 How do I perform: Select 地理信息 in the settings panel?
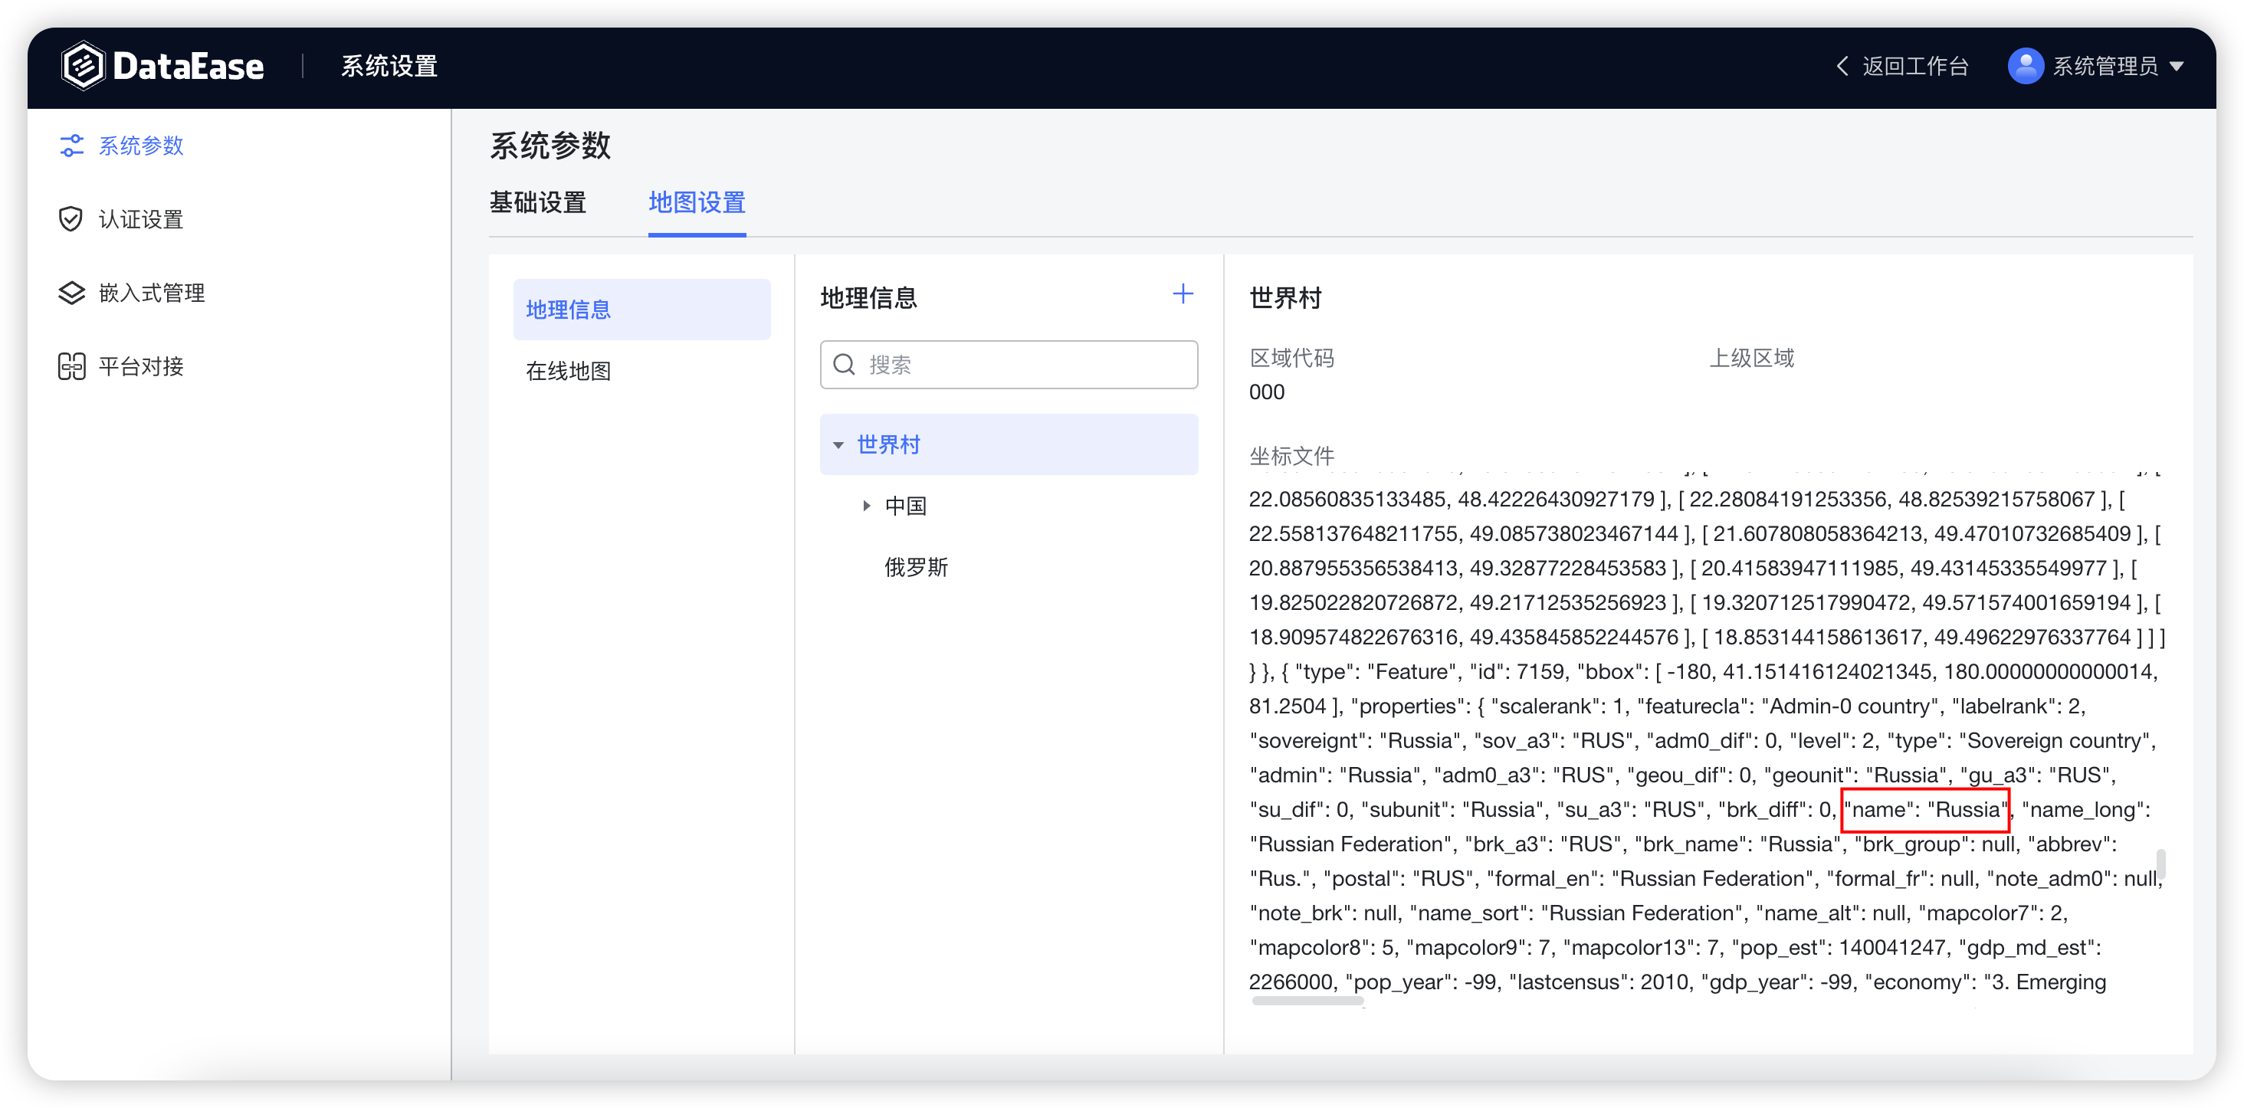(x=567, y=310)
